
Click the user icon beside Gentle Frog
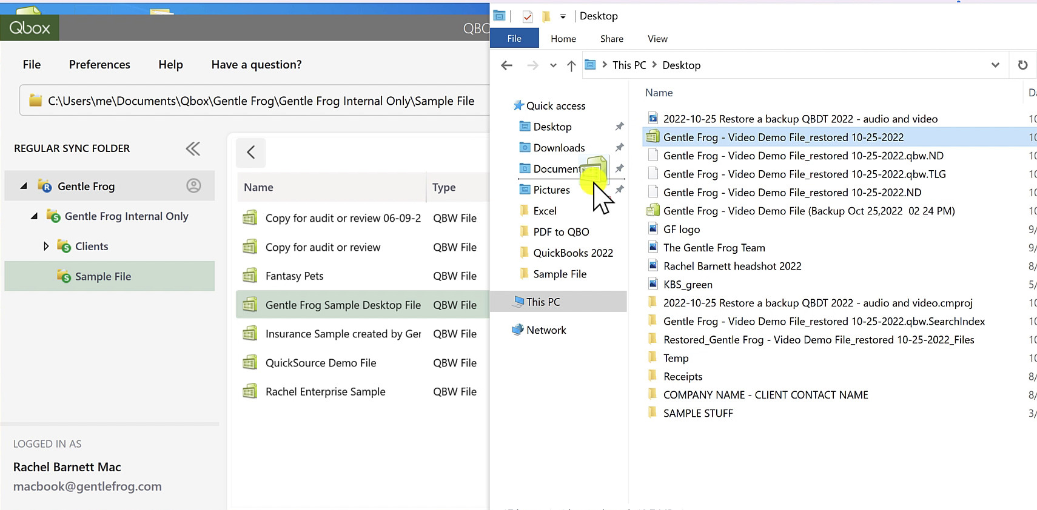tap(193, 186)
